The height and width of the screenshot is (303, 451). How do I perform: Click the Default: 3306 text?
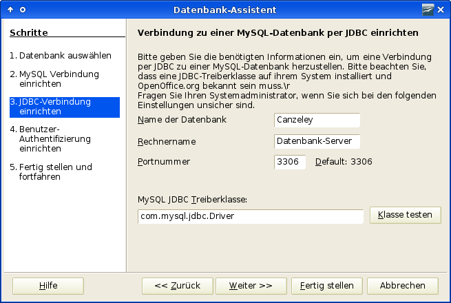tap(344, 162)
